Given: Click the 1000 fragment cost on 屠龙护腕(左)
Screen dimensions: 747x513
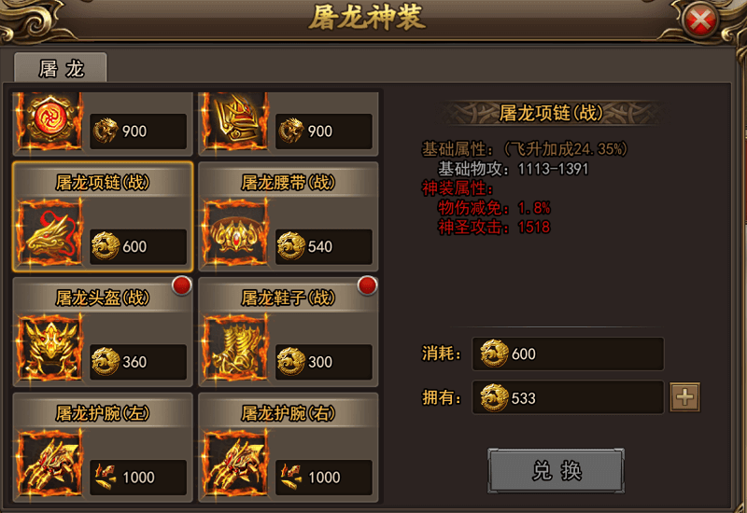Looking at the screenshot, I should click(138, 478).
